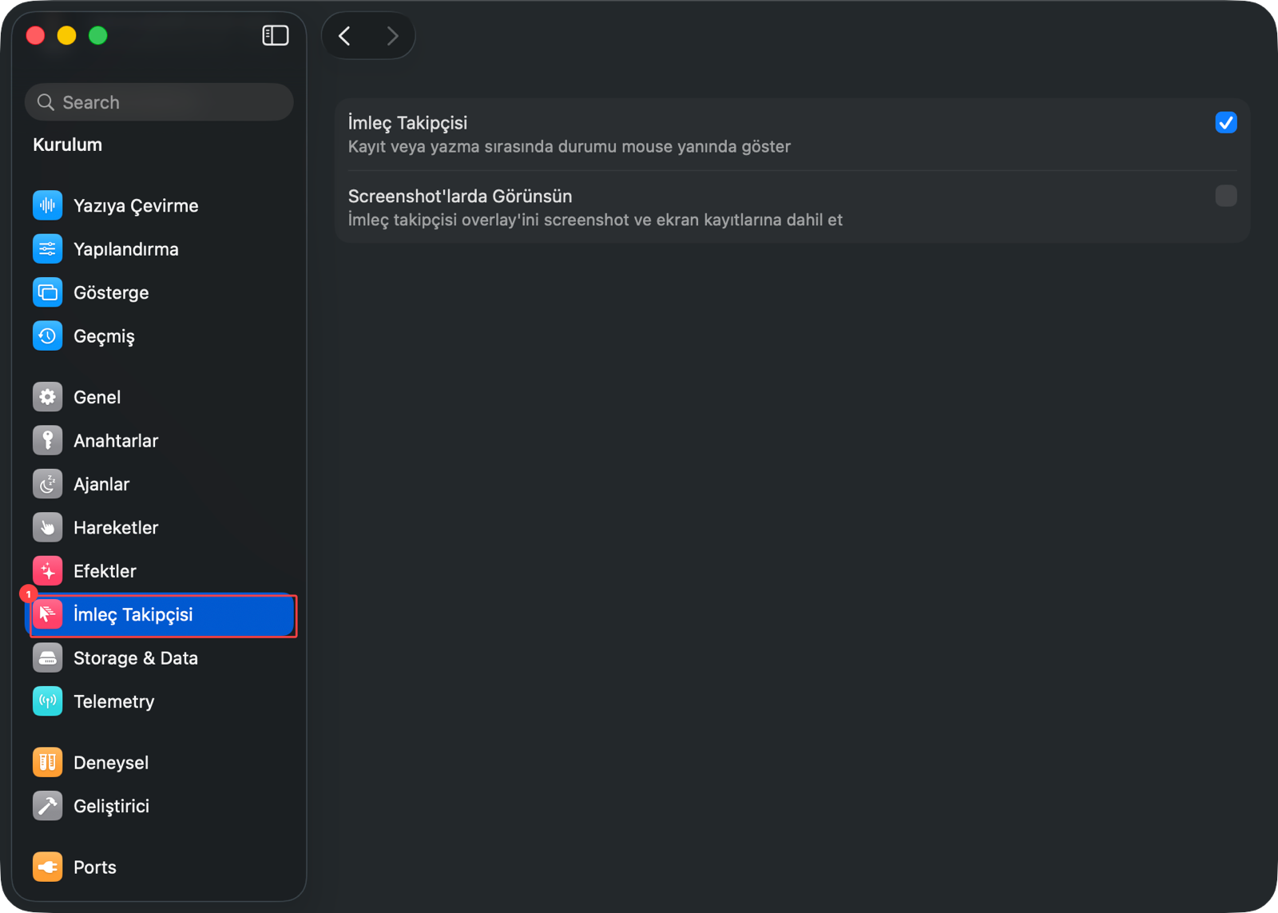Select the Geçmiş clock icon

[x=48, y=336]
